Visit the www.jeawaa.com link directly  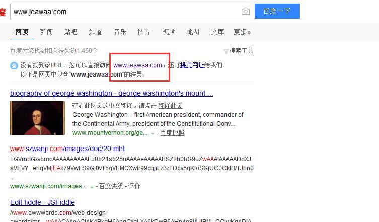(137, 65)
